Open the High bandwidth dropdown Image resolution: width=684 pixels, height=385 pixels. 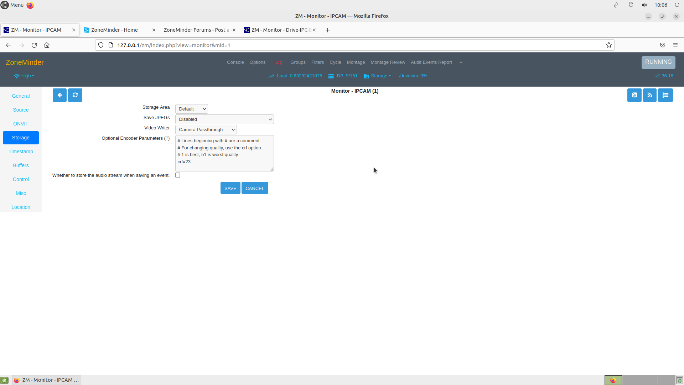coord(24,76)
